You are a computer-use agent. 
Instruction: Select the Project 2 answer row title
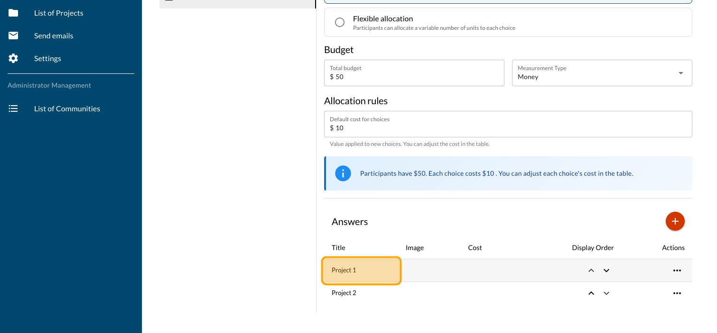pyautogui.click(x=344, y=293)
